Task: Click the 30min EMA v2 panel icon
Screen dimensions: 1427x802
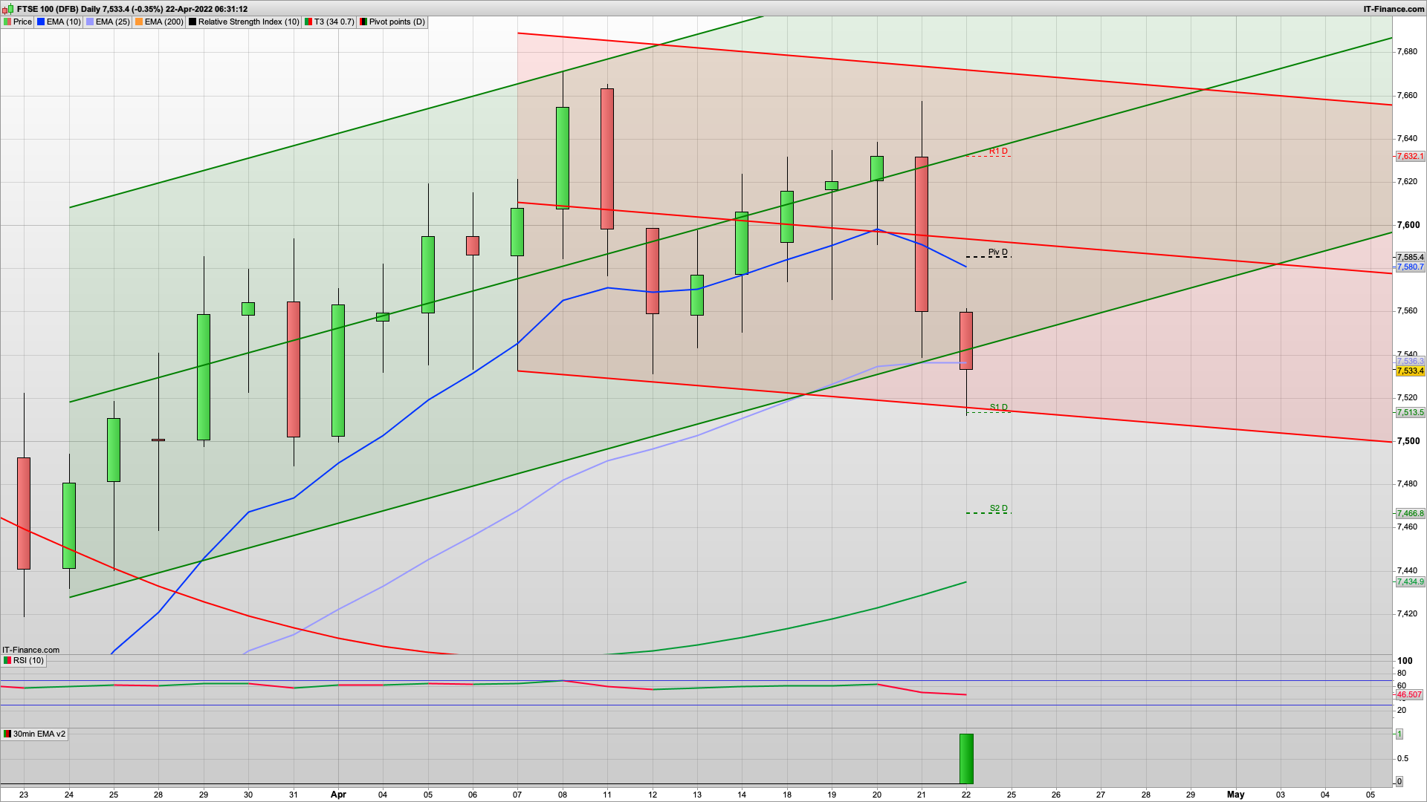Action: (x=7, y=734)
